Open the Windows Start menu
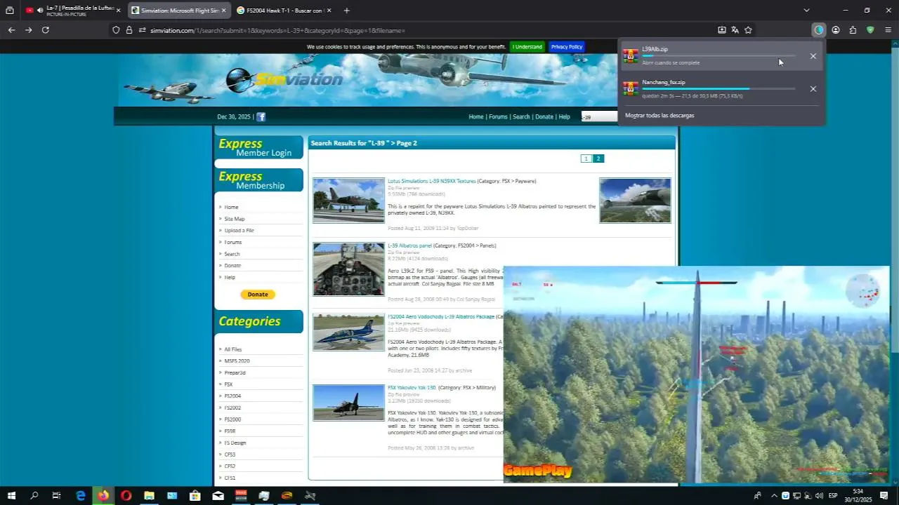Viewport: 899px width, 505px height. pyautogui.click(x=11, y=496)
